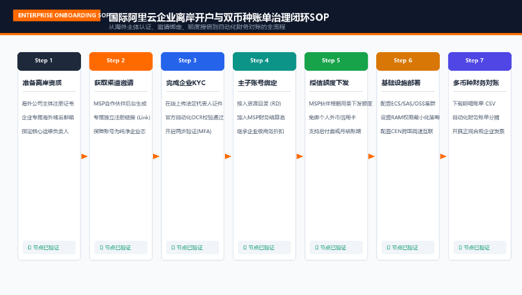This screenshot has height=295, width=522.
Task: Click the line 加入MSP财务结算池
Action: 261,118
